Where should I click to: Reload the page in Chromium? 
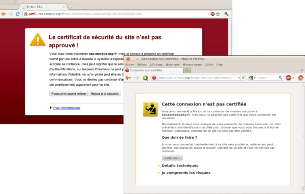click(x=18, y=14)
